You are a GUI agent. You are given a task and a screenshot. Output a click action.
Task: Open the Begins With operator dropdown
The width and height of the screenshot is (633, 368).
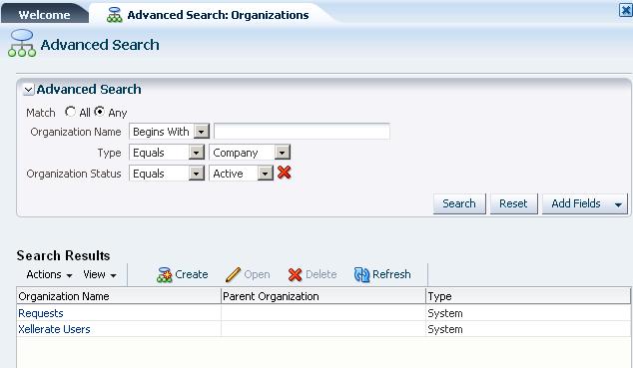tap(202, 132)
